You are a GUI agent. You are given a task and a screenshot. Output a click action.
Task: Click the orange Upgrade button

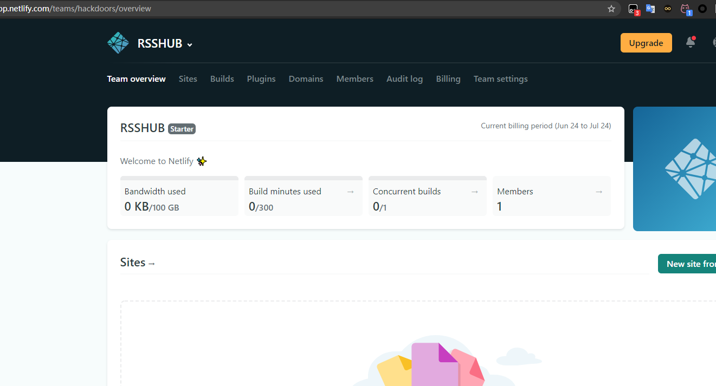(x=646, y=43)
